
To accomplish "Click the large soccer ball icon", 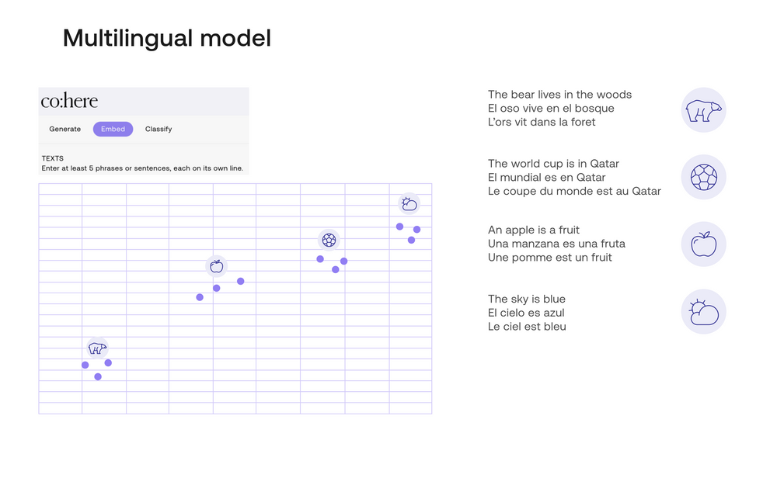I will (703, 178).
